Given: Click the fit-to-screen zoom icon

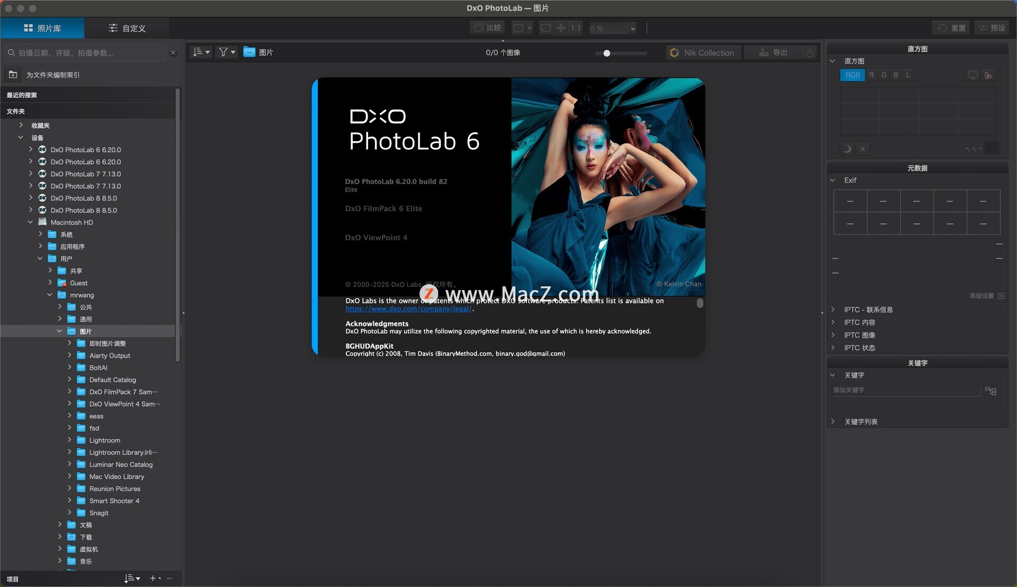Looking at the screenshot, I should [546, 28].
